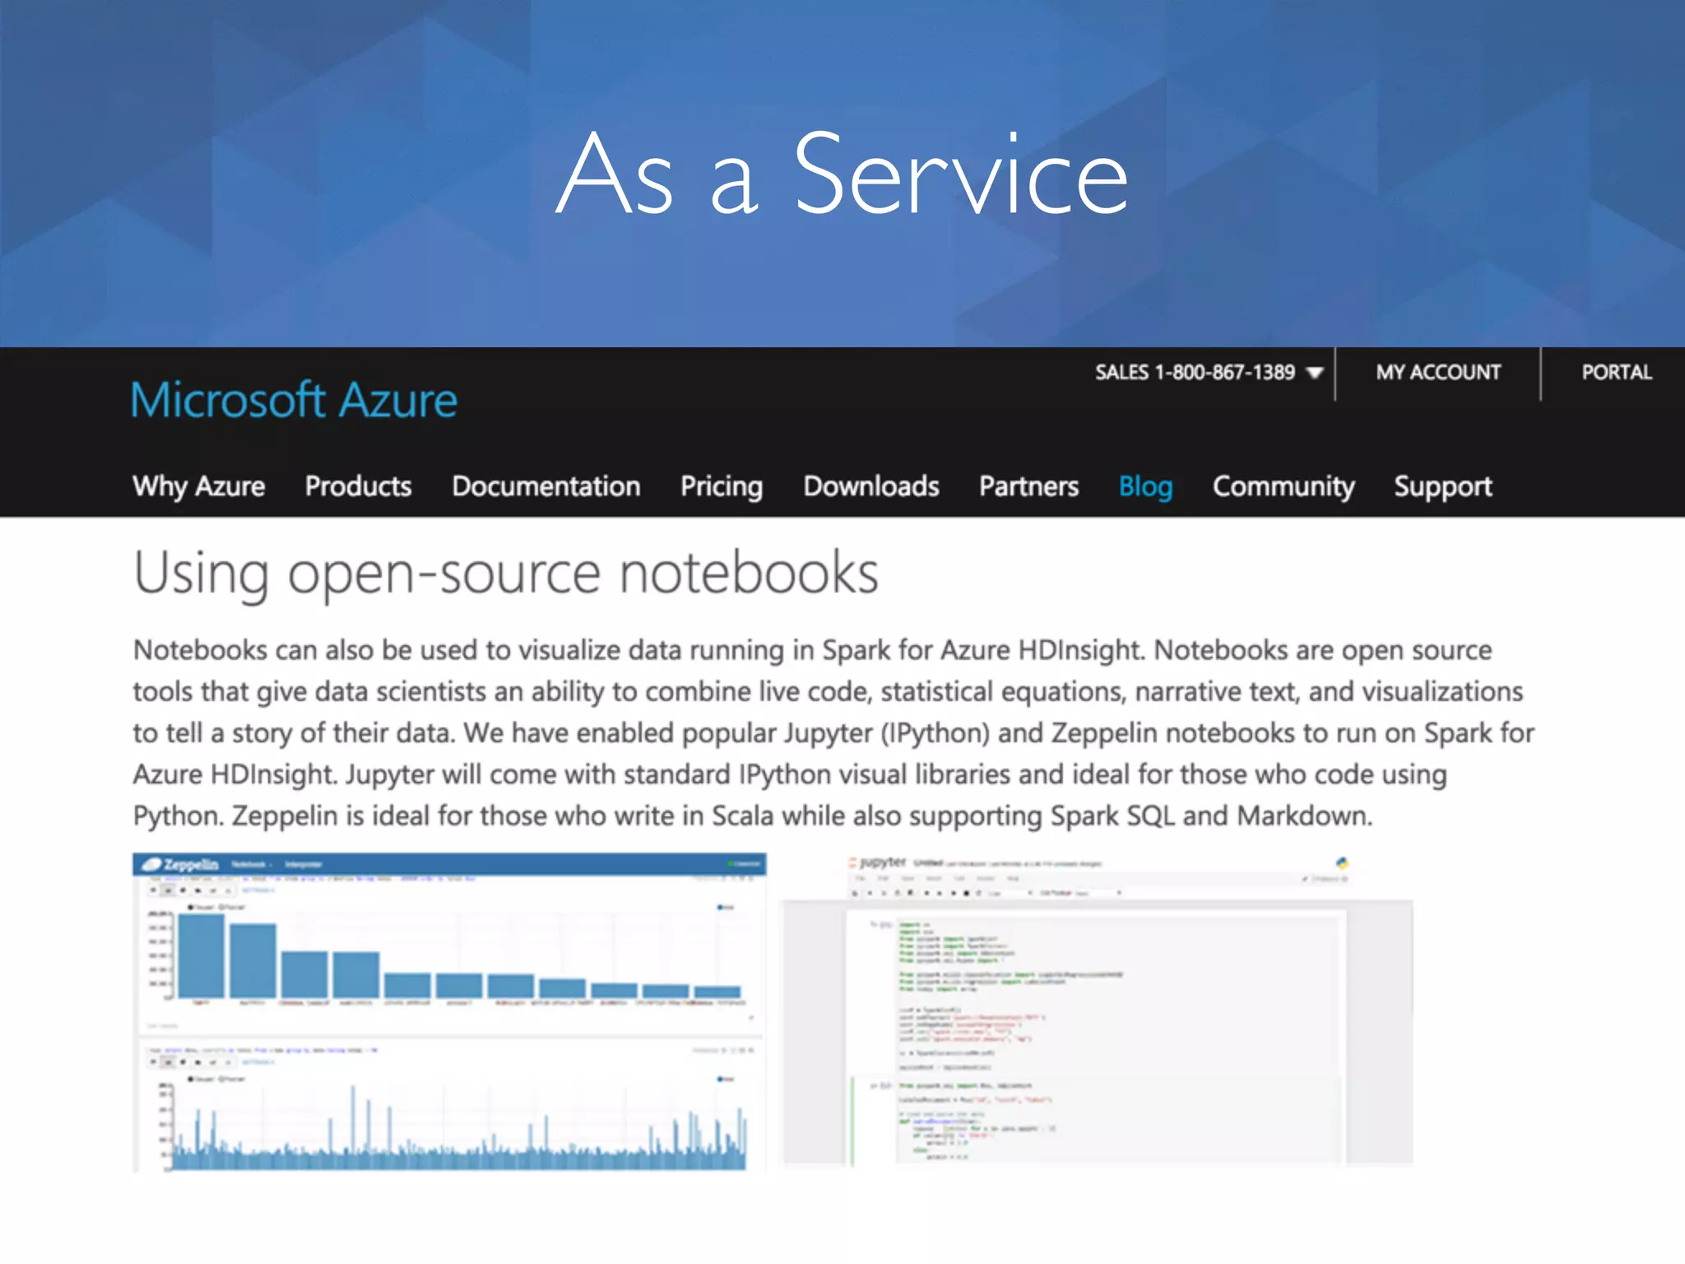Select the Partners nav item
The width and height of the screenshot is (1685, 1264).
point(1028,486)
